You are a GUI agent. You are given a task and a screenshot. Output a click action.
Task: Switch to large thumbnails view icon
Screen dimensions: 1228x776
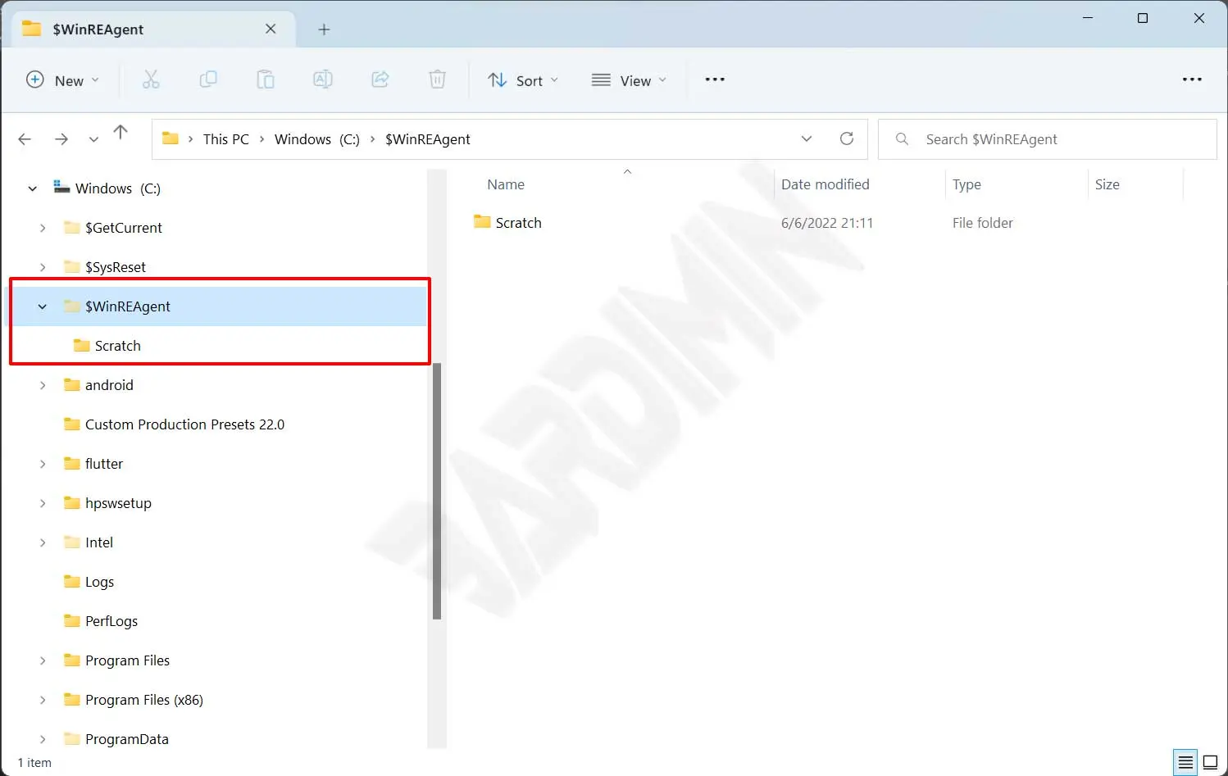(1210, 762)
